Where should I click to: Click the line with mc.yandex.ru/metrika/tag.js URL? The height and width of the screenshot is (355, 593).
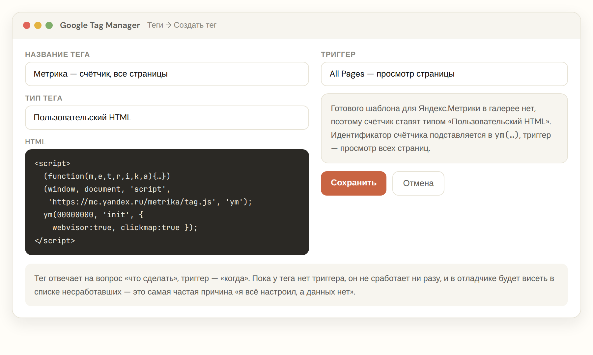150,202
